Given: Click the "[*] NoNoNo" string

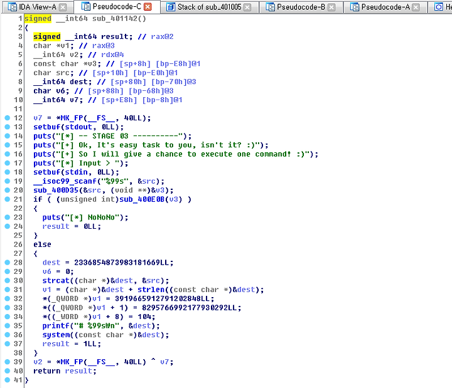Looking at the screenshot, I should point(92,218).
